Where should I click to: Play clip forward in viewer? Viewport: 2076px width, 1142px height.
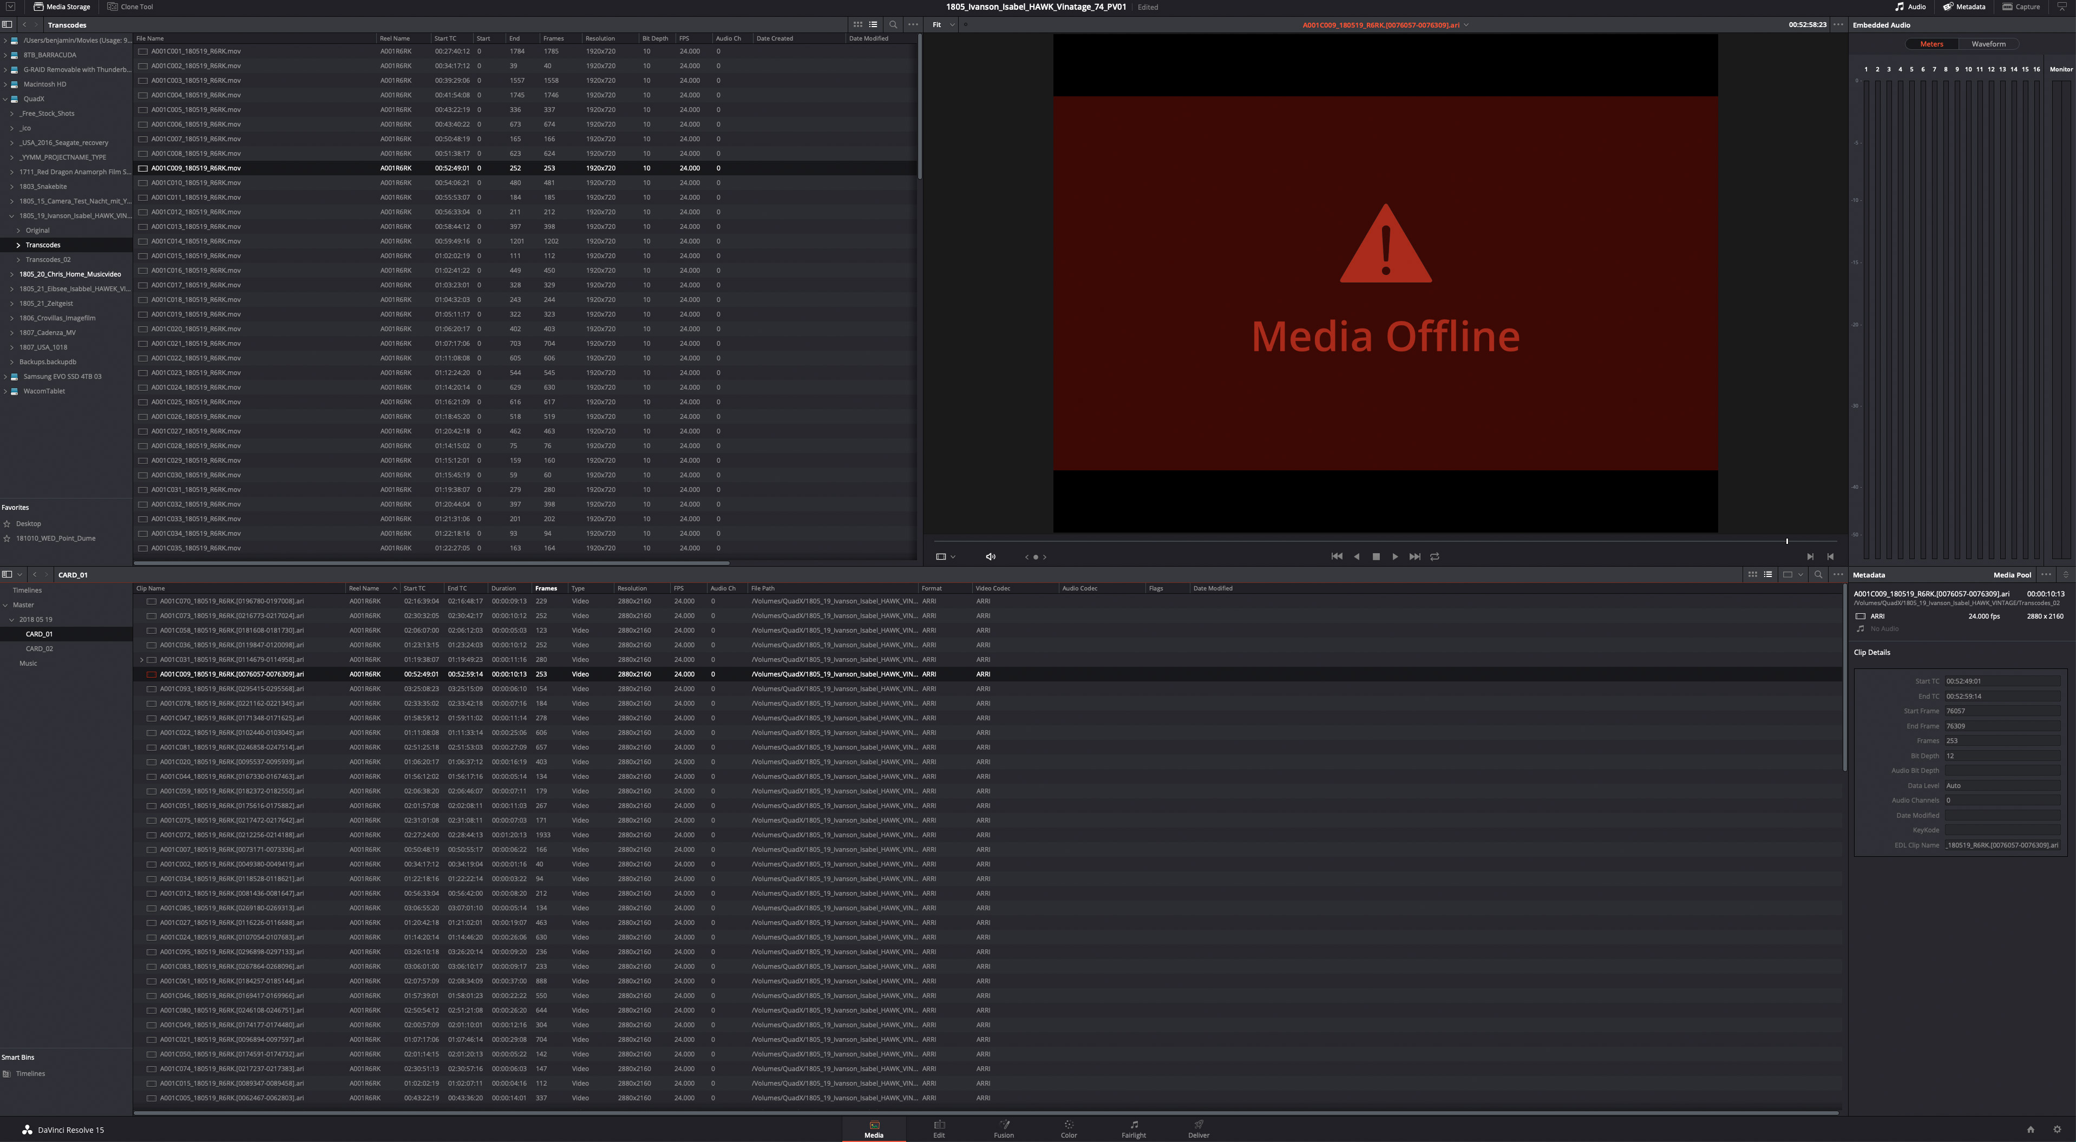(1395, 556)
